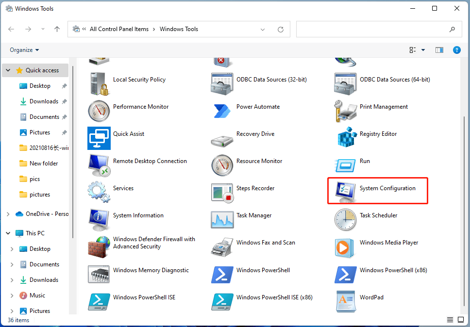Open the pictures folder in sidebar
The height and width of the screenshot is (327, 470).
pos(40,195)
